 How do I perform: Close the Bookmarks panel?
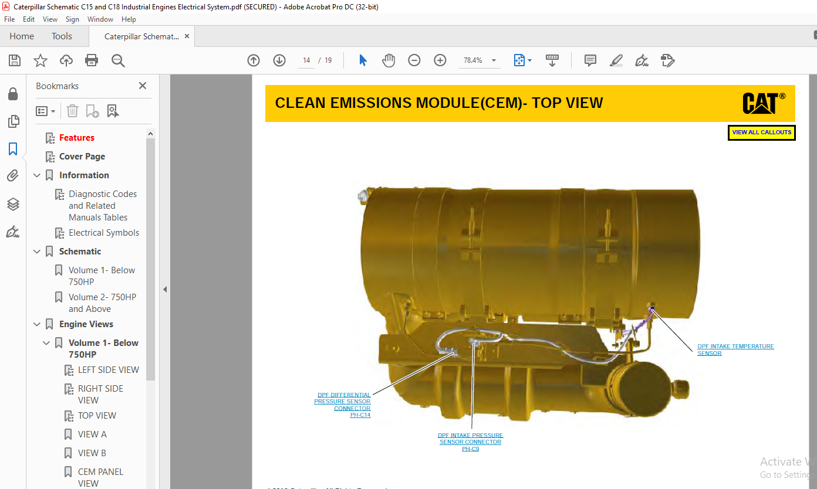coord(142,86)
